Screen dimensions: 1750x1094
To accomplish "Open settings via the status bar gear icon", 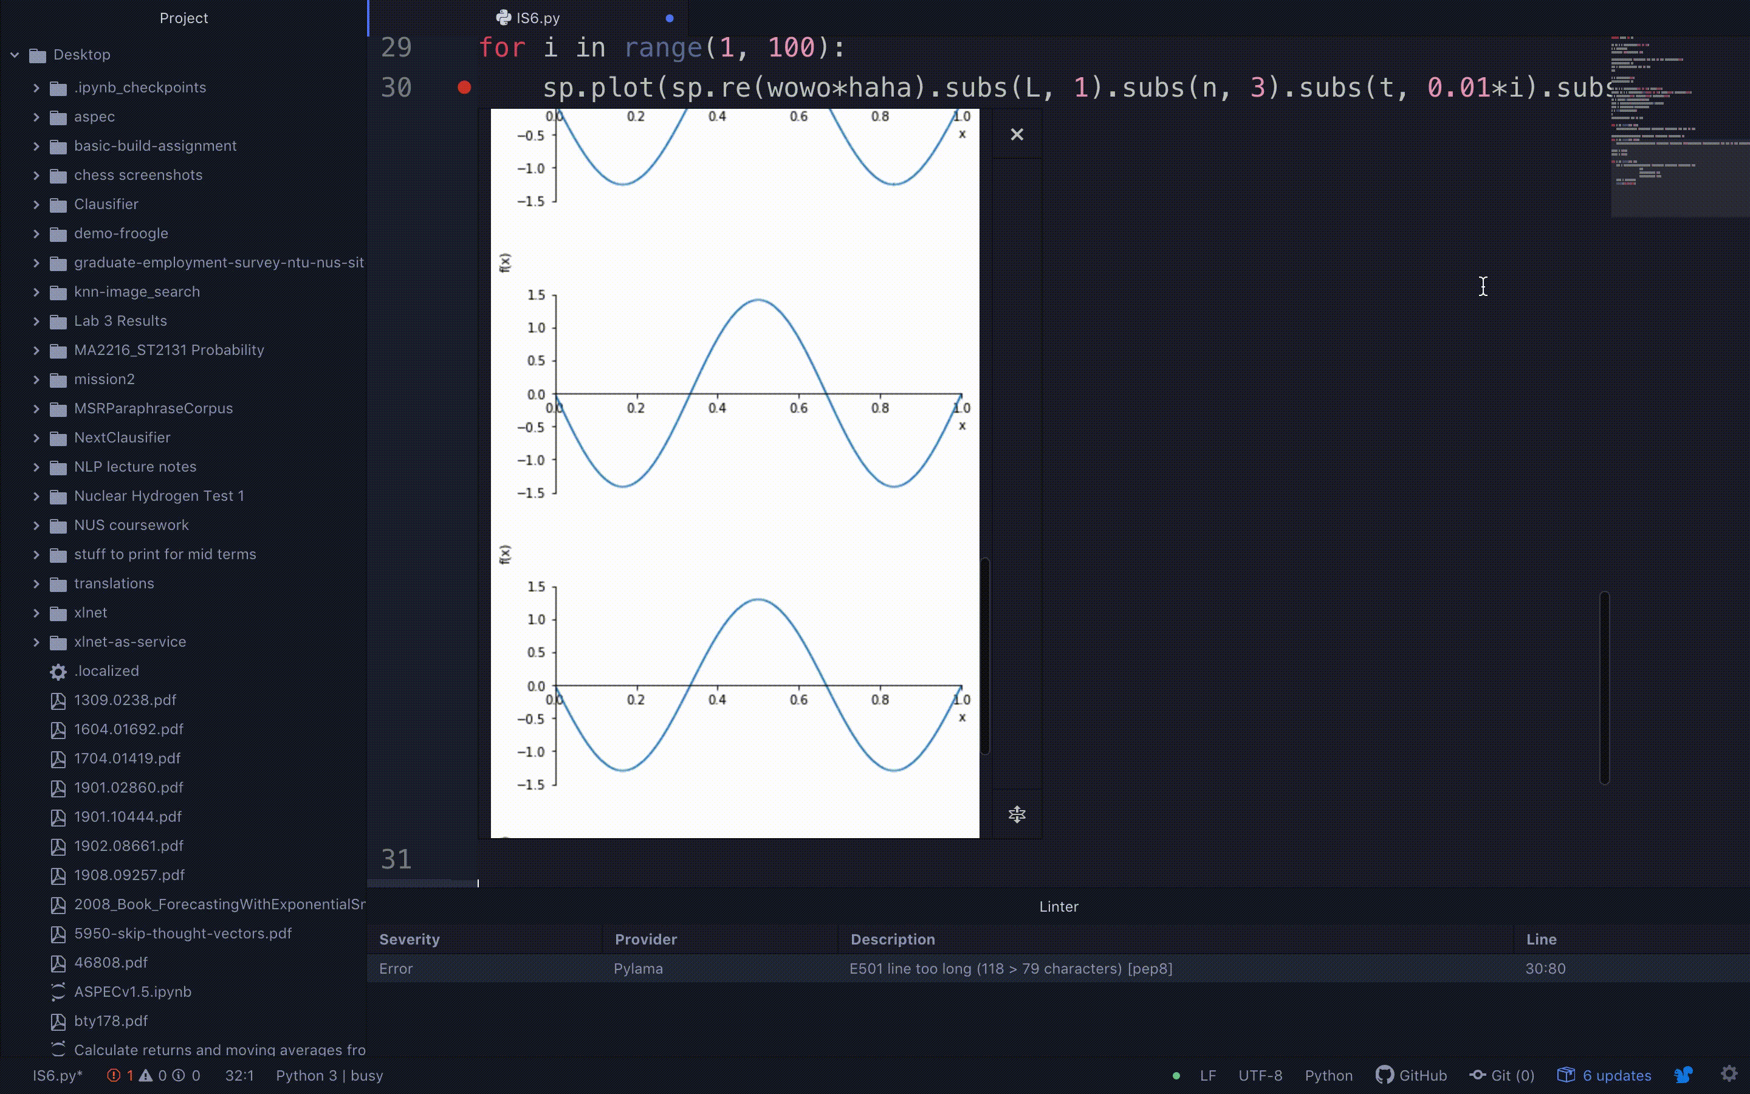I will (1729, 1075).
